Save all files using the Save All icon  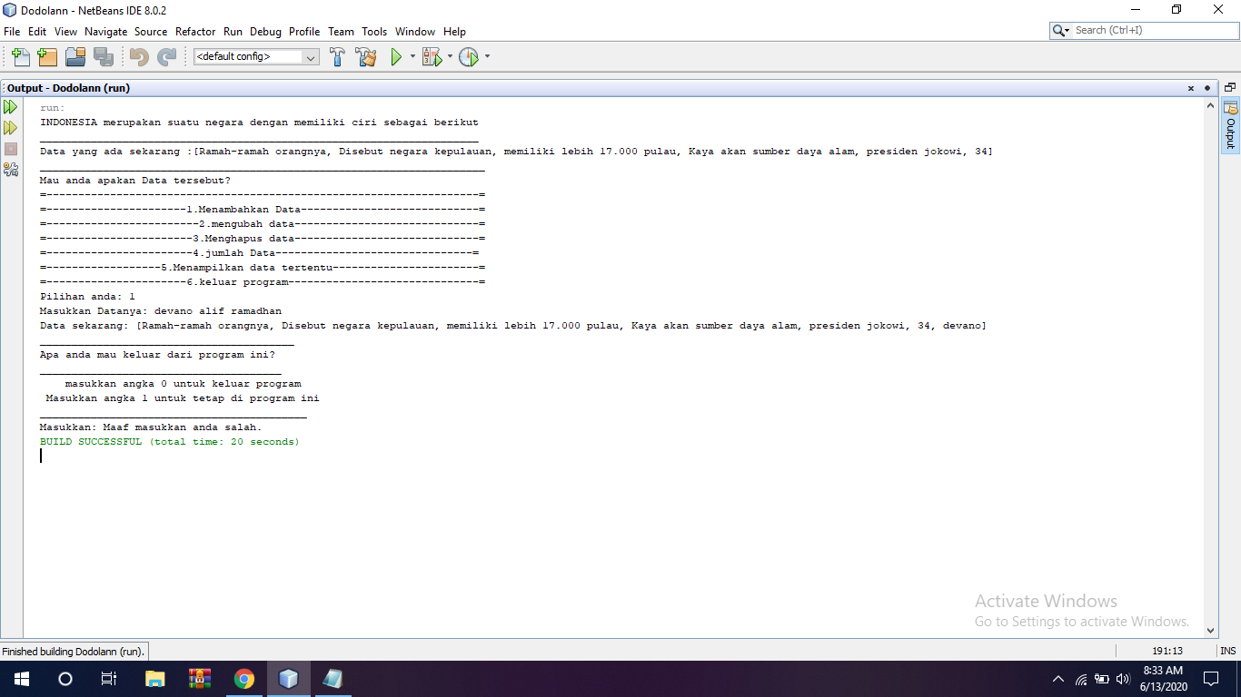[x=103, y=56]
